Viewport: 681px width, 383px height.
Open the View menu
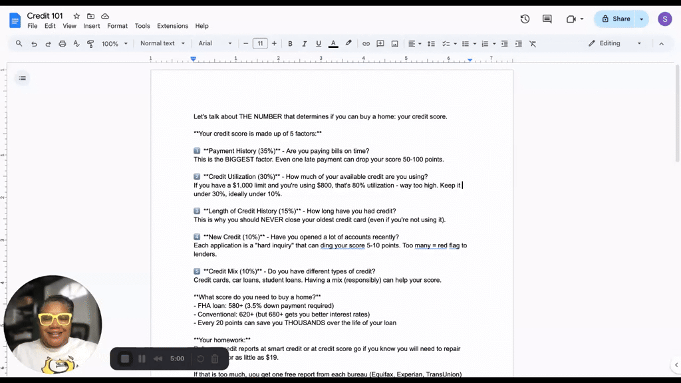[69, 26]
